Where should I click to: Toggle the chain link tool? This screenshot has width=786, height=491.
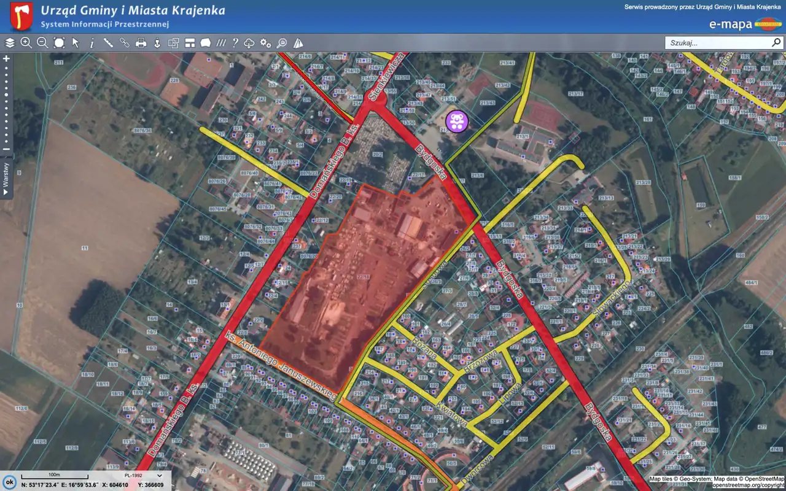[125, 43]
